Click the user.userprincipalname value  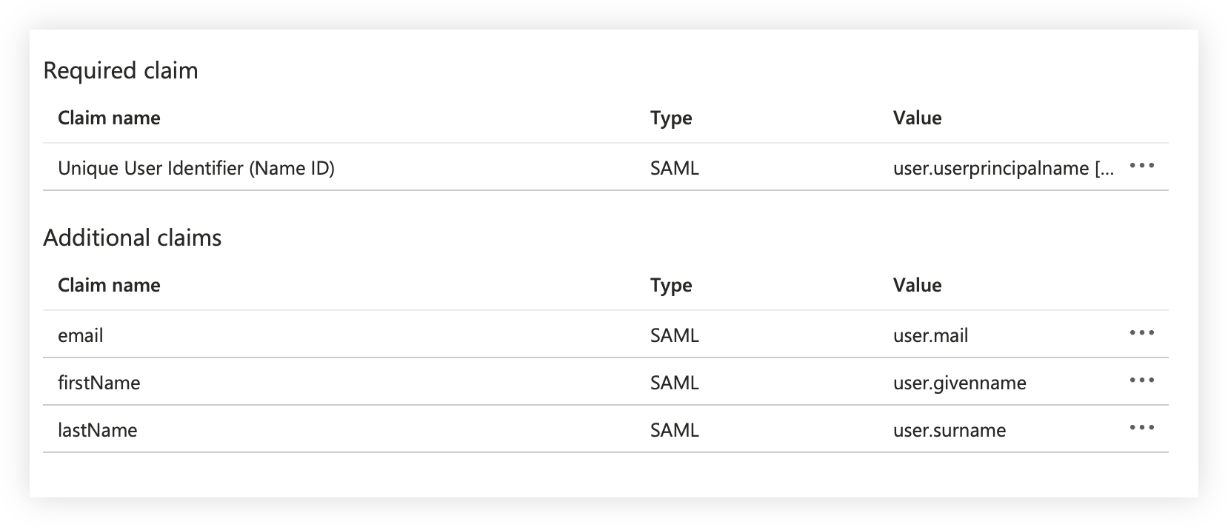click(1002, 168)
